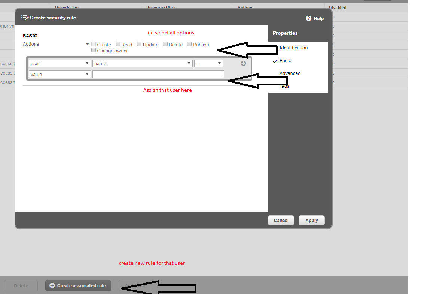Click the Actions label
The width and height of the screenshot is (431, 294).
coord(31,44)
